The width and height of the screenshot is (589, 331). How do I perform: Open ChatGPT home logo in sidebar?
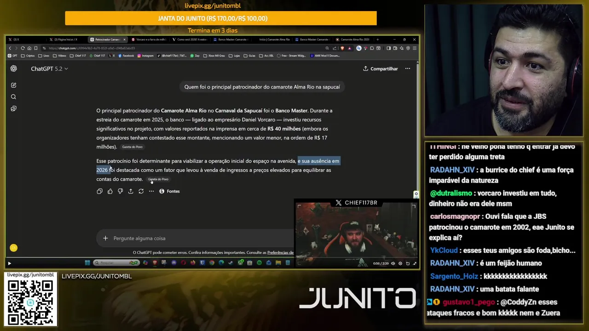(x=13, y=68)
